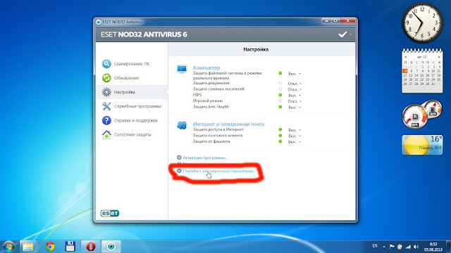Launch Google Chrome from the taskbar
The width and height of the screenshot is (451, 253).
(50, 247)
